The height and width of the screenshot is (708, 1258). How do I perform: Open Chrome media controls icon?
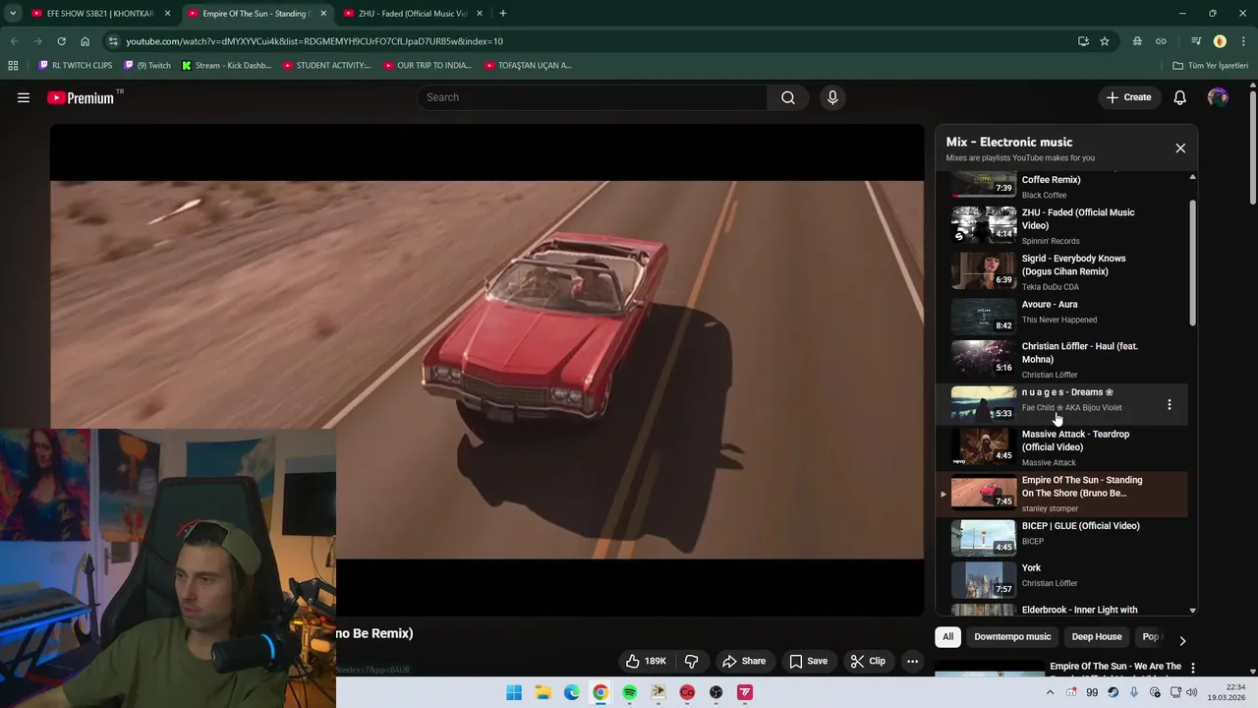tap(1196, 41)
